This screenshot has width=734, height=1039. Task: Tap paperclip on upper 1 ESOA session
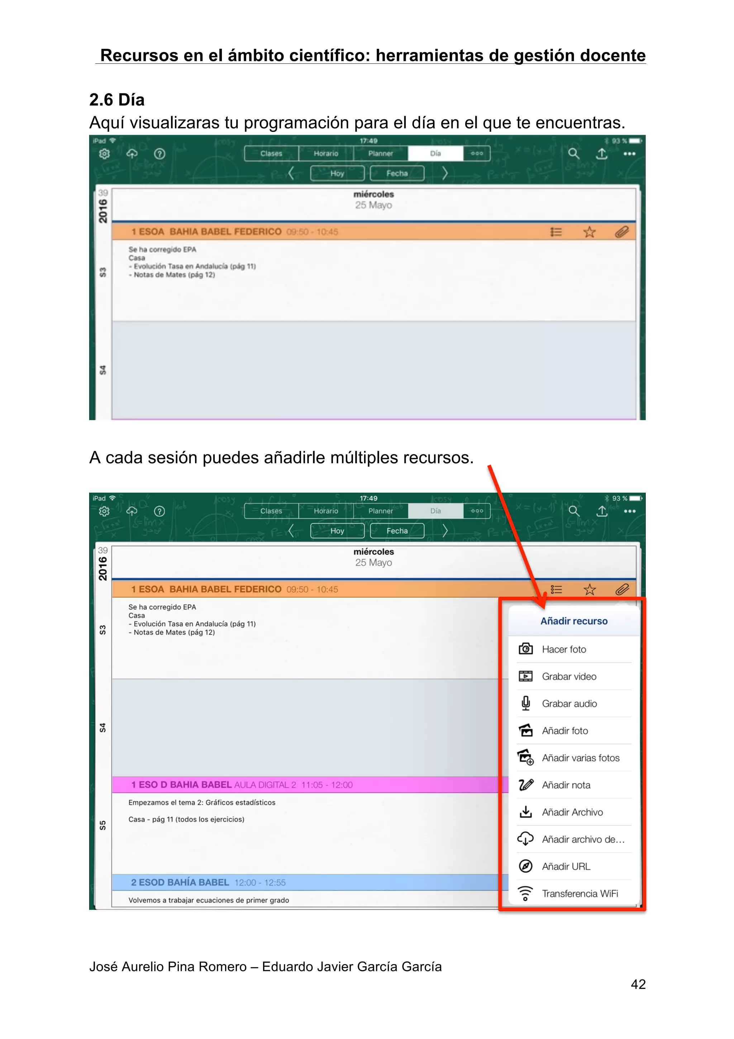[622, 232]
